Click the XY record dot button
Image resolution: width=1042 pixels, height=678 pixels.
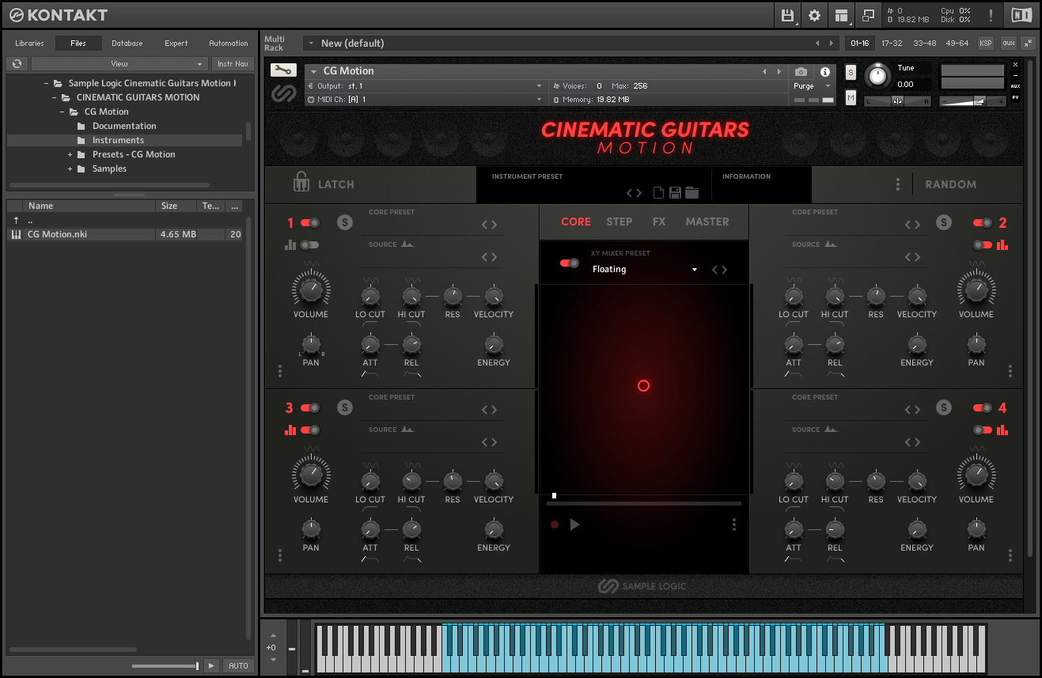point(555,525)
